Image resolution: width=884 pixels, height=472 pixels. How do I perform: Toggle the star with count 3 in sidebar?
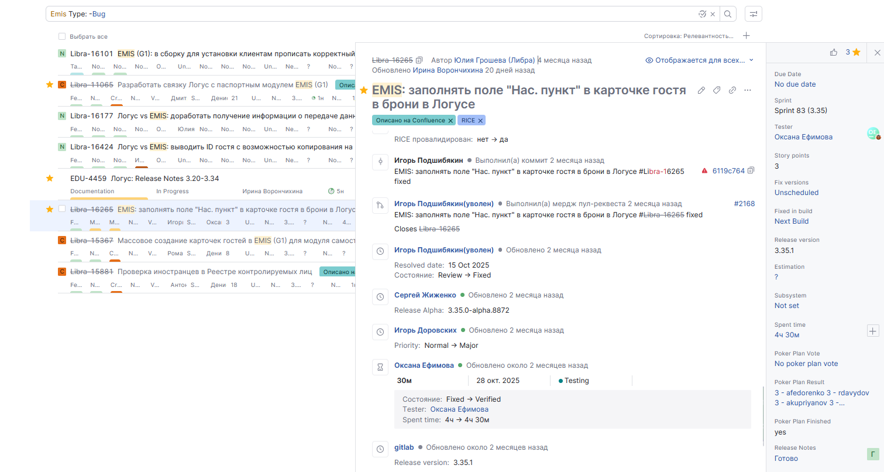pyautogui.click(x=857, y=52)
